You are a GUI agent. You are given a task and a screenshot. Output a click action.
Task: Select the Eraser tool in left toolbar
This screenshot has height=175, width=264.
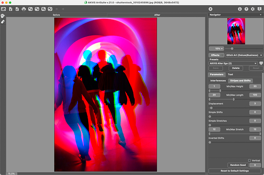3,22
